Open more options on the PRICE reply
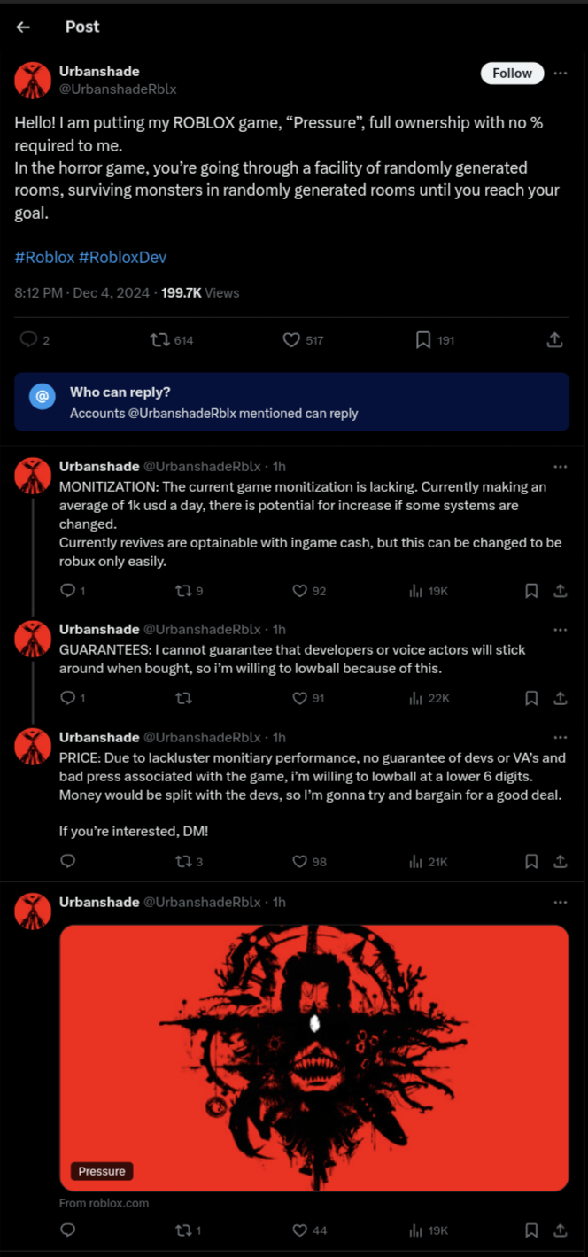 tap(560, 738)
